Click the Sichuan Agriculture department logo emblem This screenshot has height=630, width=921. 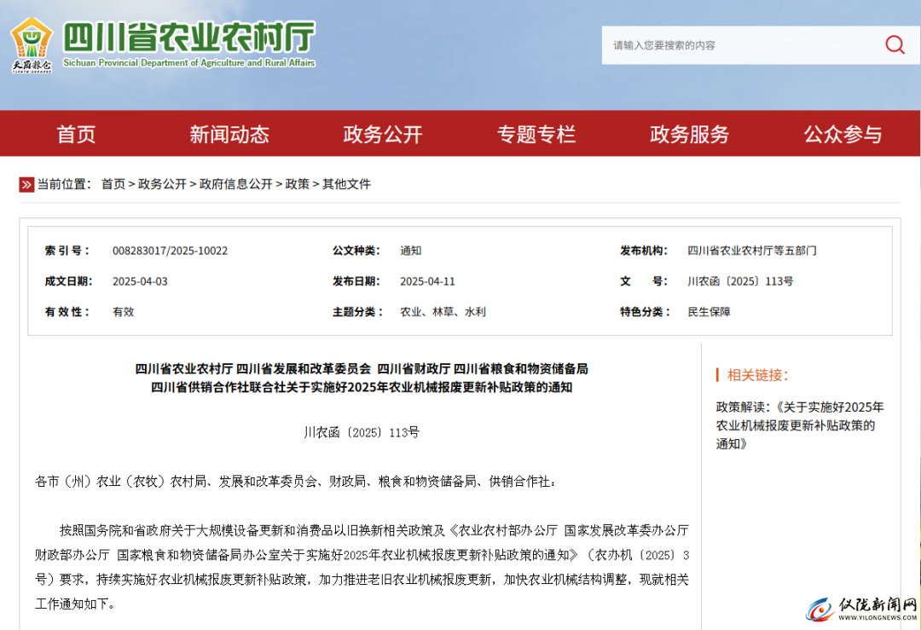(x=32, y=45)
